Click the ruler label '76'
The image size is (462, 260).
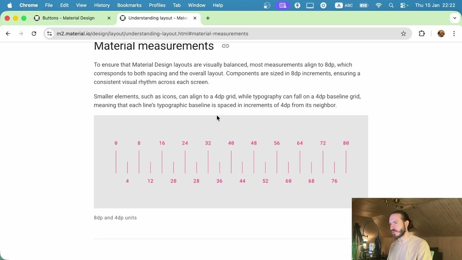coord(334,181)
